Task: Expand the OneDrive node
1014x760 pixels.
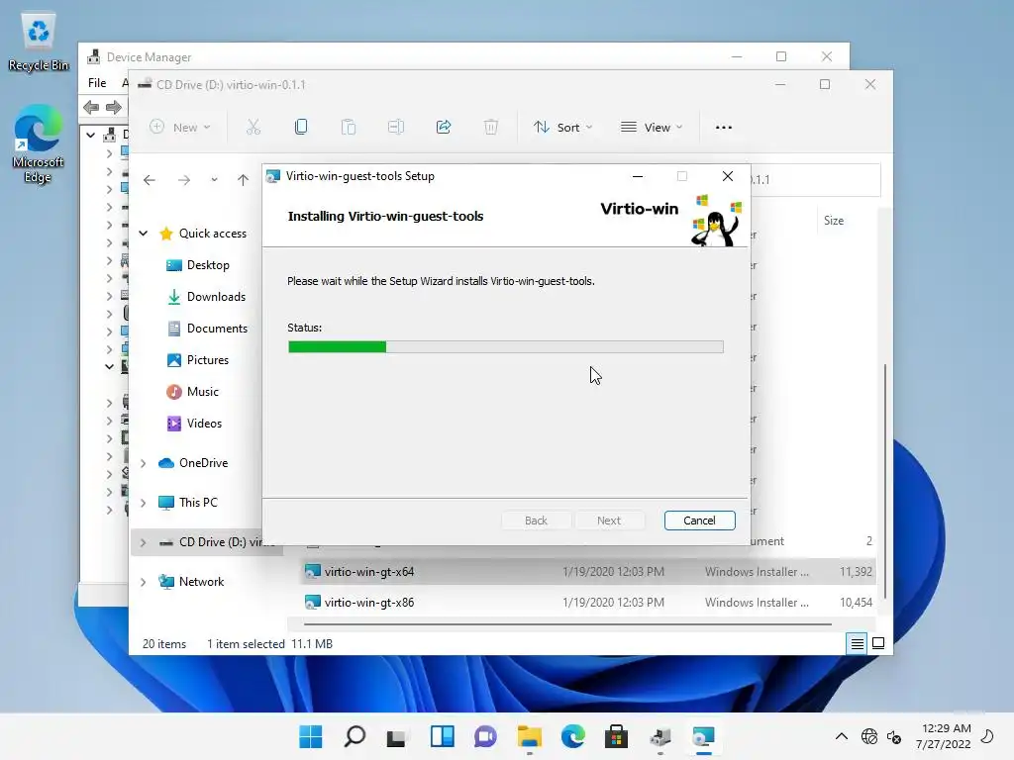Action: (x=144, y=463)
